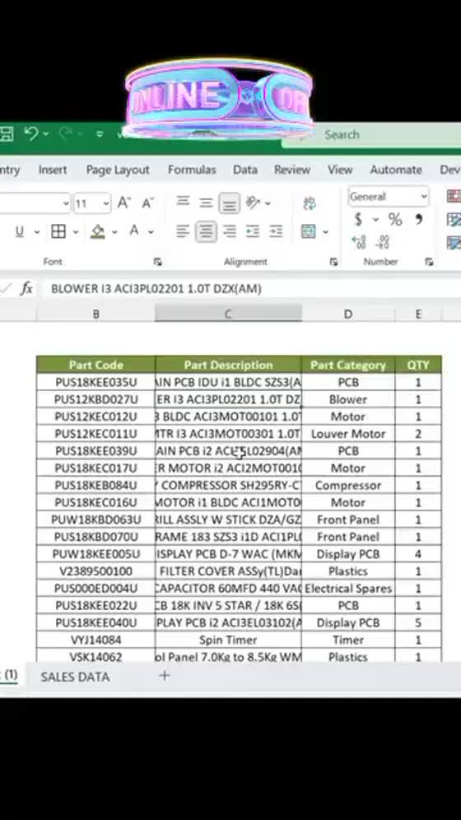Image resolution: width=461 pixels, height=820 pixels.
Task: Switch to the SALES DATA sheet tab
Action: pos(75,677)
